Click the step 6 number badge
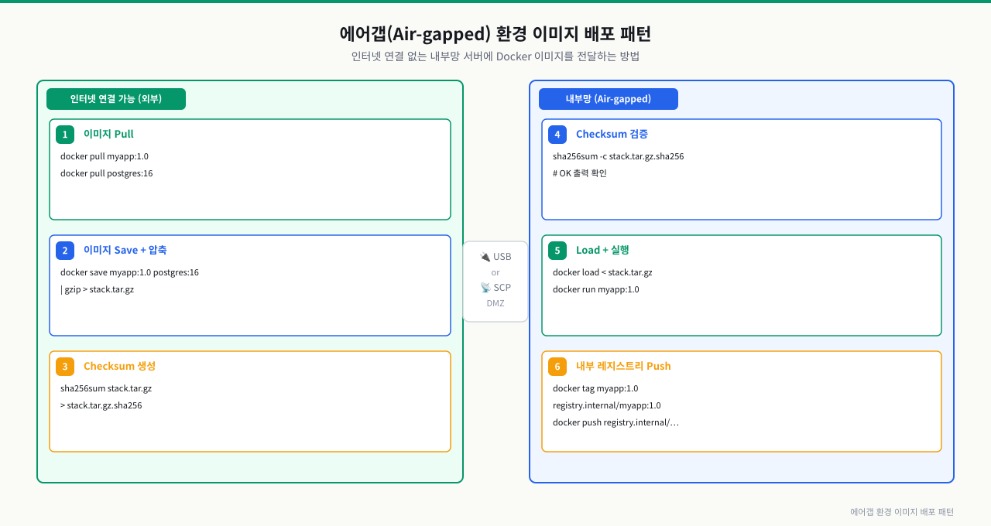The image size is (991, 526). pyautogui.click(x=557, y=367)
